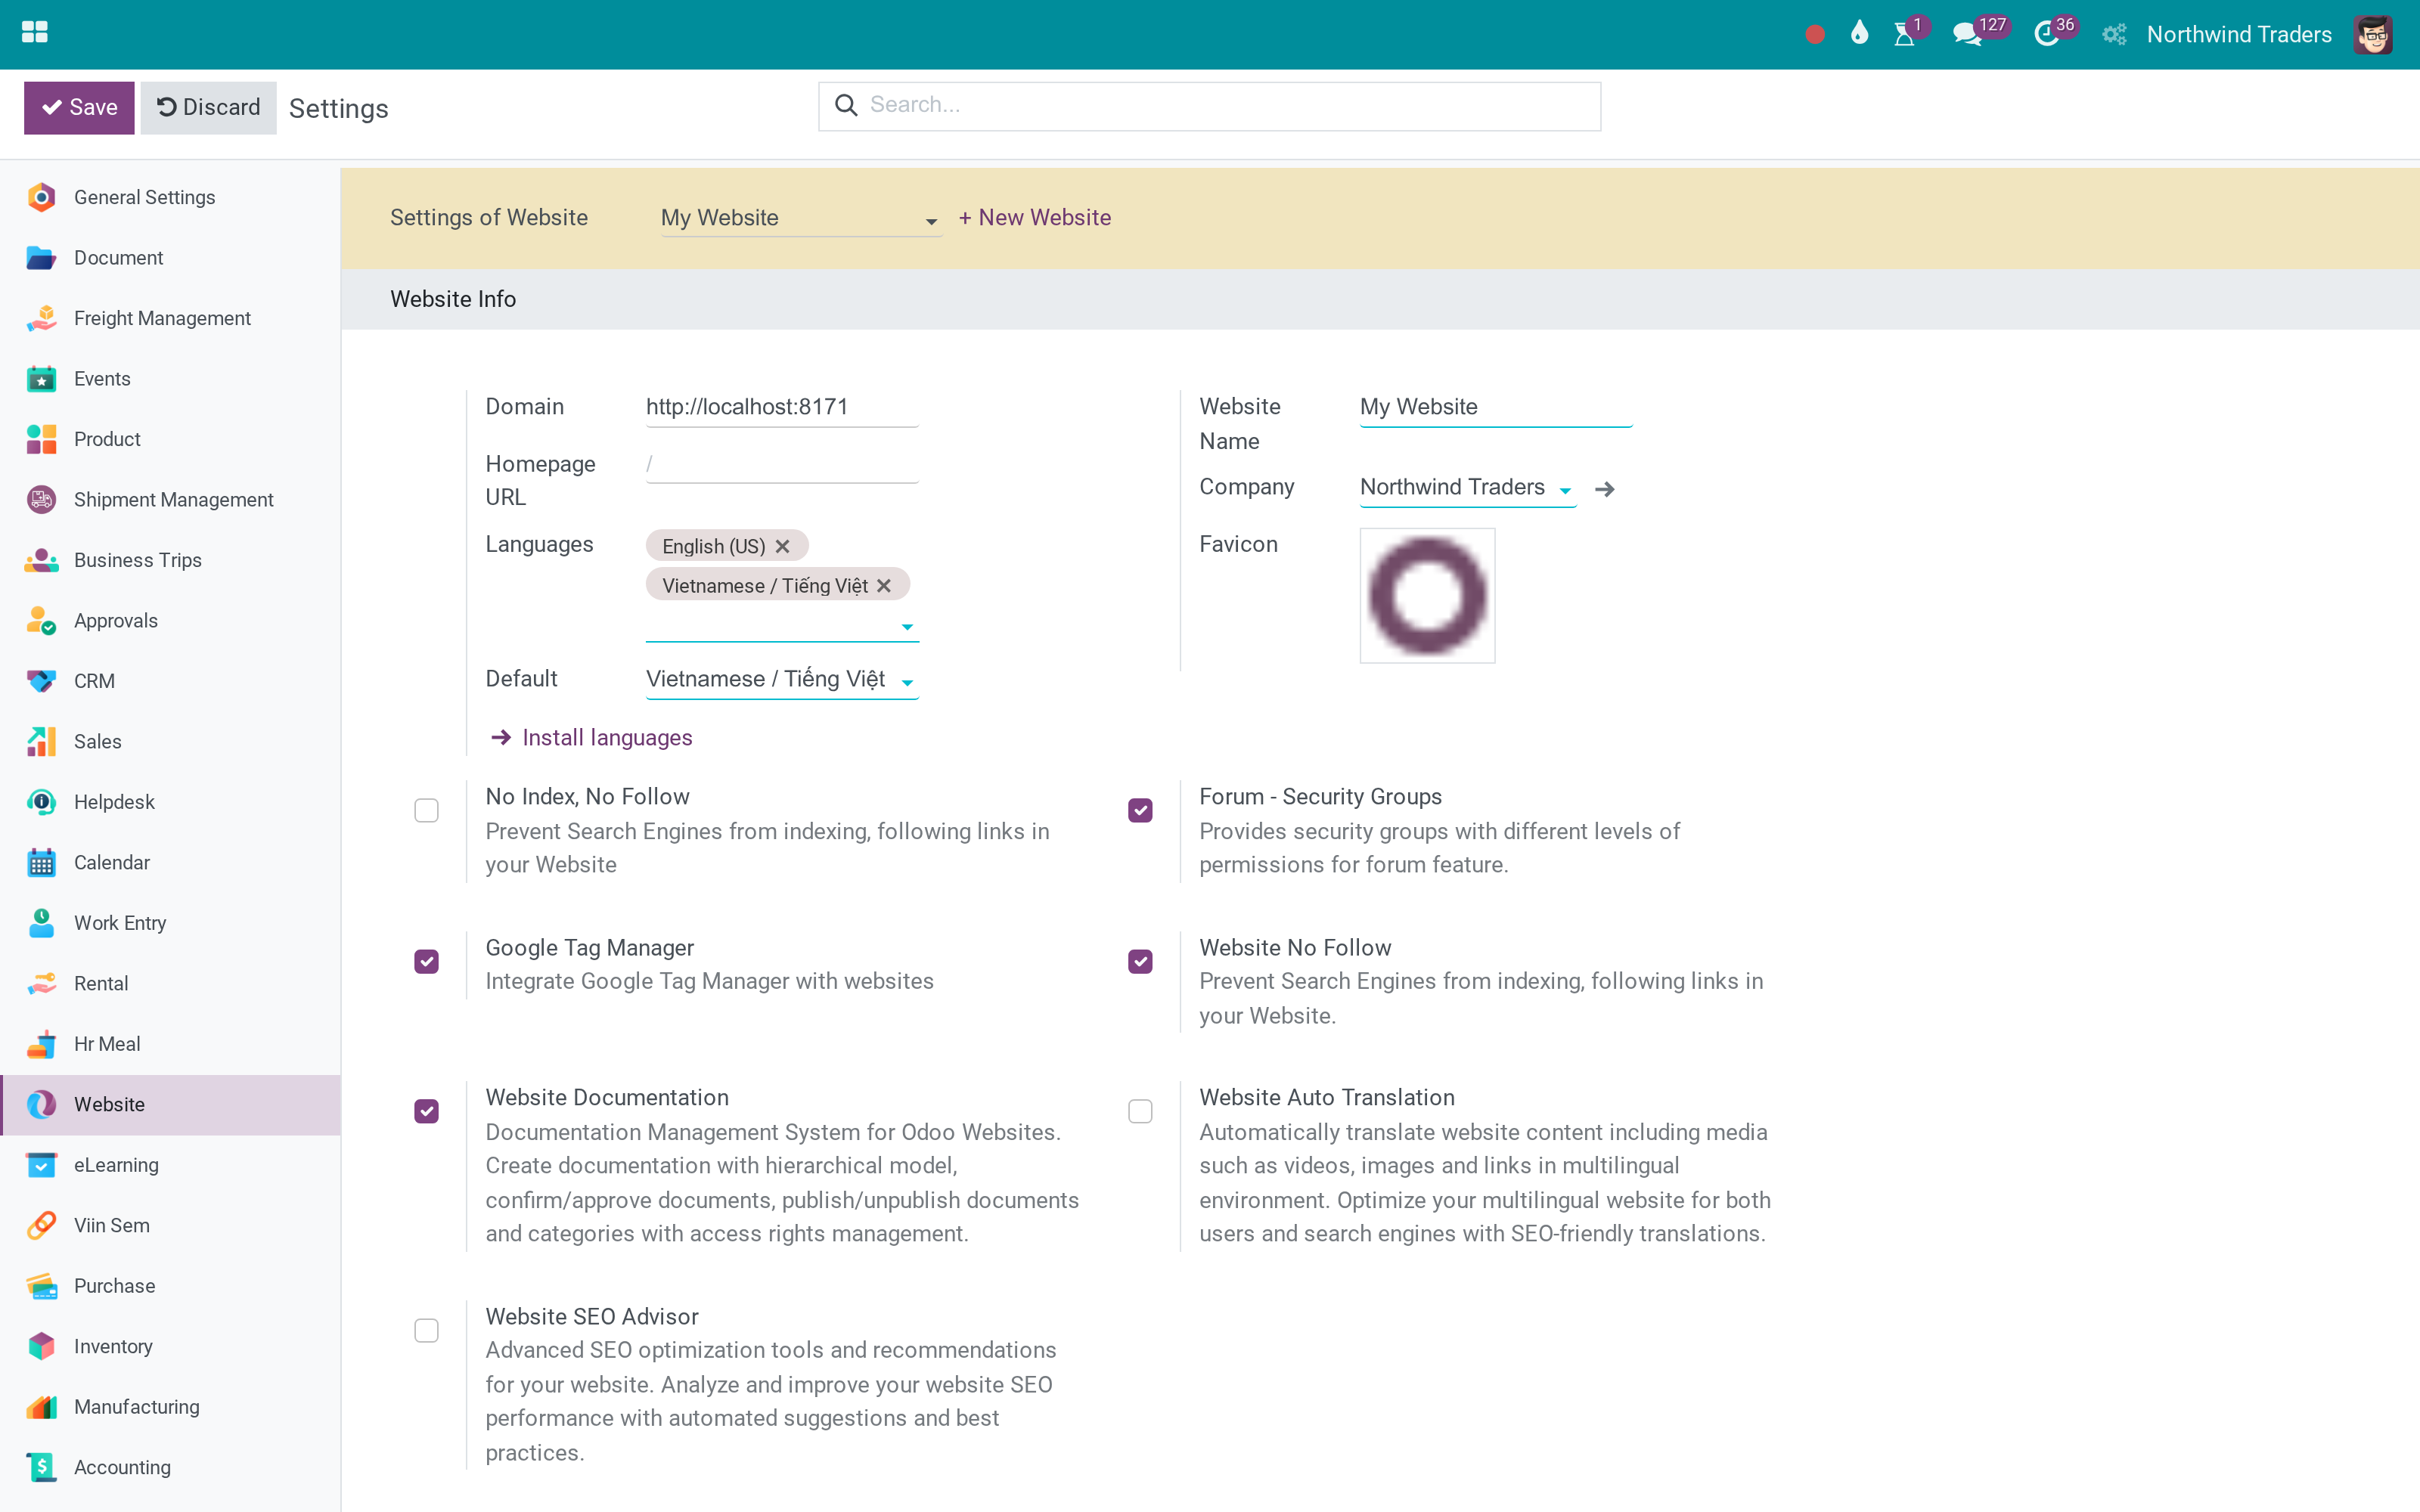Click the Helpdesk icon
Screen dimensions: 2420x1512
[x=41, y=802]
